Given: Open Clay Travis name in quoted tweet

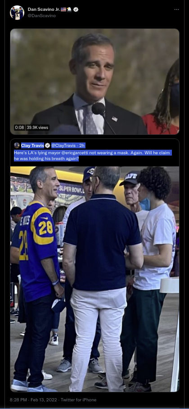Looking at the screenshot, I should coord(32,145).
